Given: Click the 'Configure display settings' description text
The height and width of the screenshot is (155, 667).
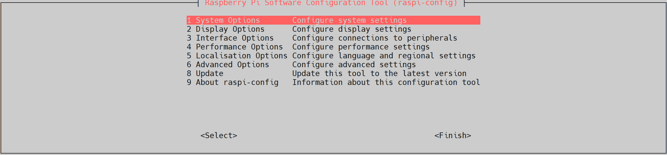Looking at the screenshot, I should coord(352,29).
